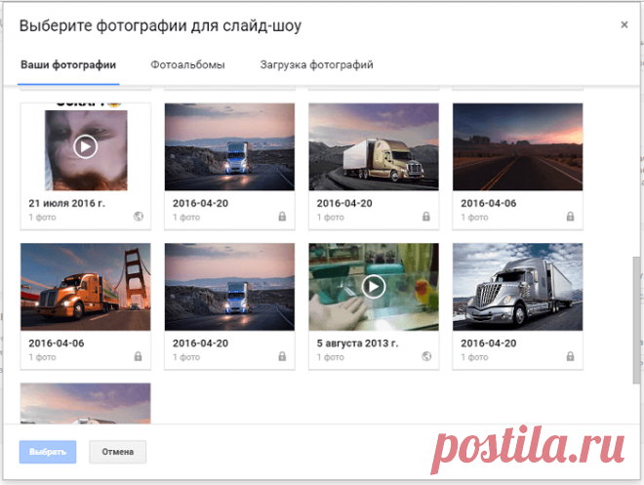Click '2016-04-20' label under gold truck photo
The width and height of the screenshot is (644, 485).
(x=344, y=203)
